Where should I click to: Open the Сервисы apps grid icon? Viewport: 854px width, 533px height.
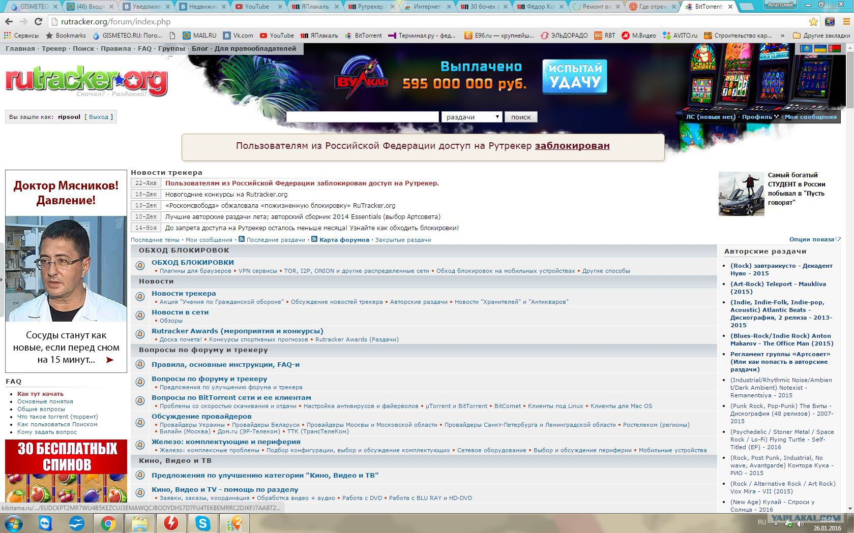[7, 36]
